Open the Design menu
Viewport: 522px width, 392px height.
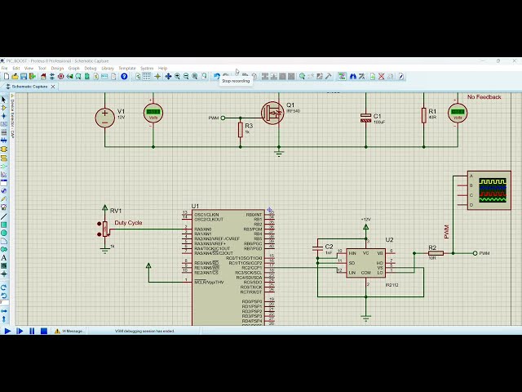pyautogui.click(x=57, y=69)
